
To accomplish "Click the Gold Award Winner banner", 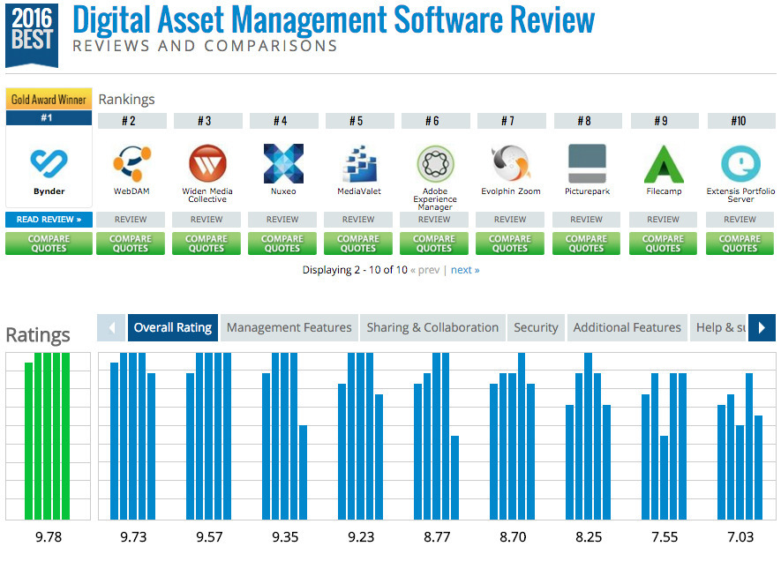I will (49, 99).
